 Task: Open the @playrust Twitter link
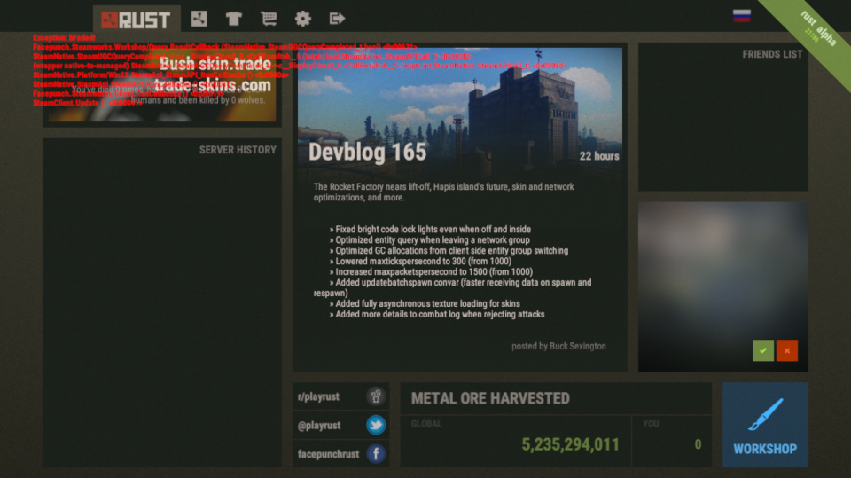(x=340, y=425)
